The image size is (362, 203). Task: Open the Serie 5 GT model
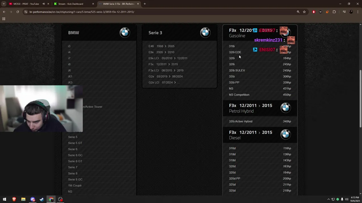(75, 143)
